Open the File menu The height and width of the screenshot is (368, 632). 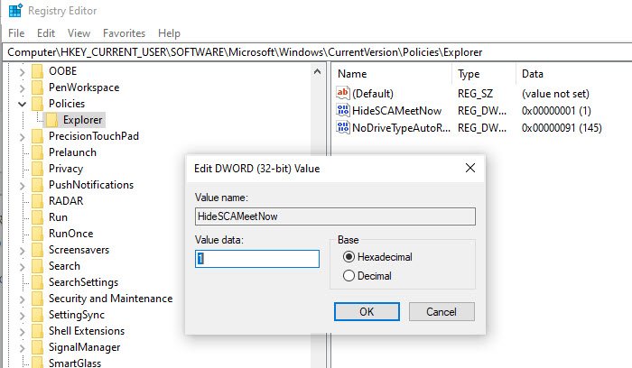coord(16,33)
